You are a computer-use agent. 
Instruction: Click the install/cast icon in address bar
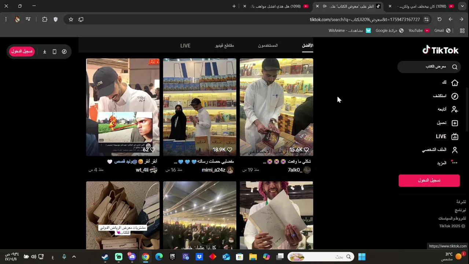(x=81, y=19)
